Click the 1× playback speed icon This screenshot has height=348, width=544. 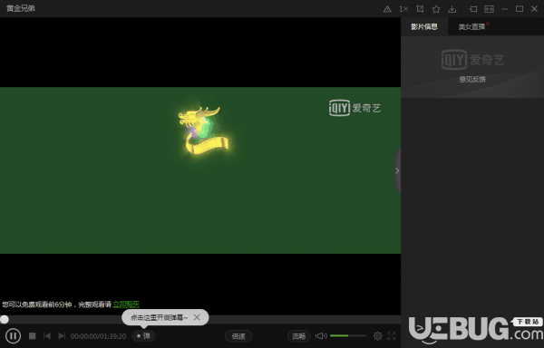coord(403,9)
